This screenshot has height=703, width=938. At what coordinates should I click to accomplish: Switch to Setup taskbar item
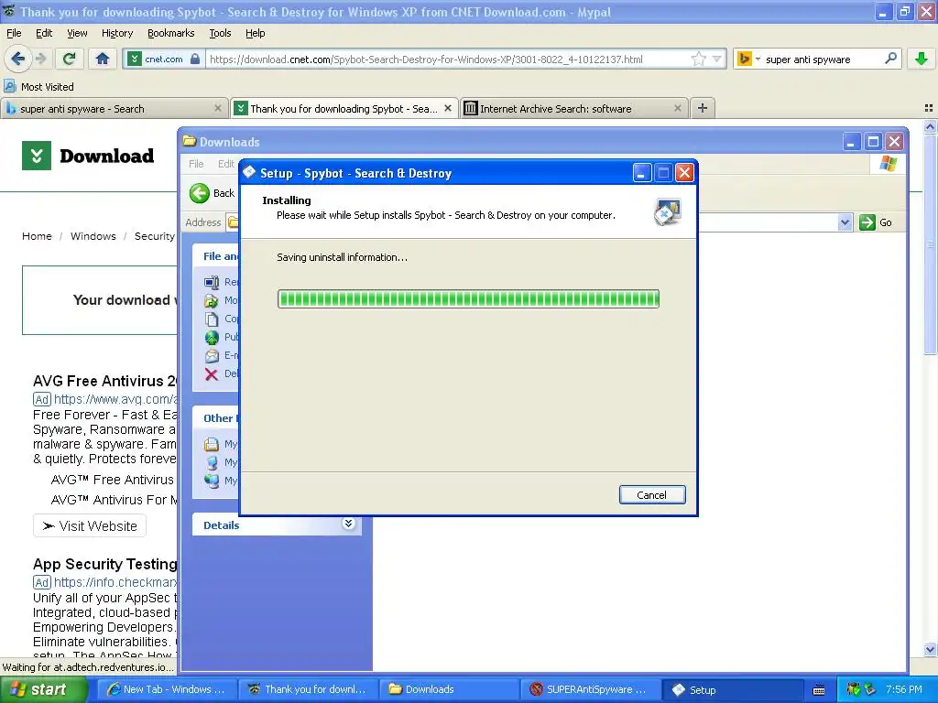coord(732,689)
